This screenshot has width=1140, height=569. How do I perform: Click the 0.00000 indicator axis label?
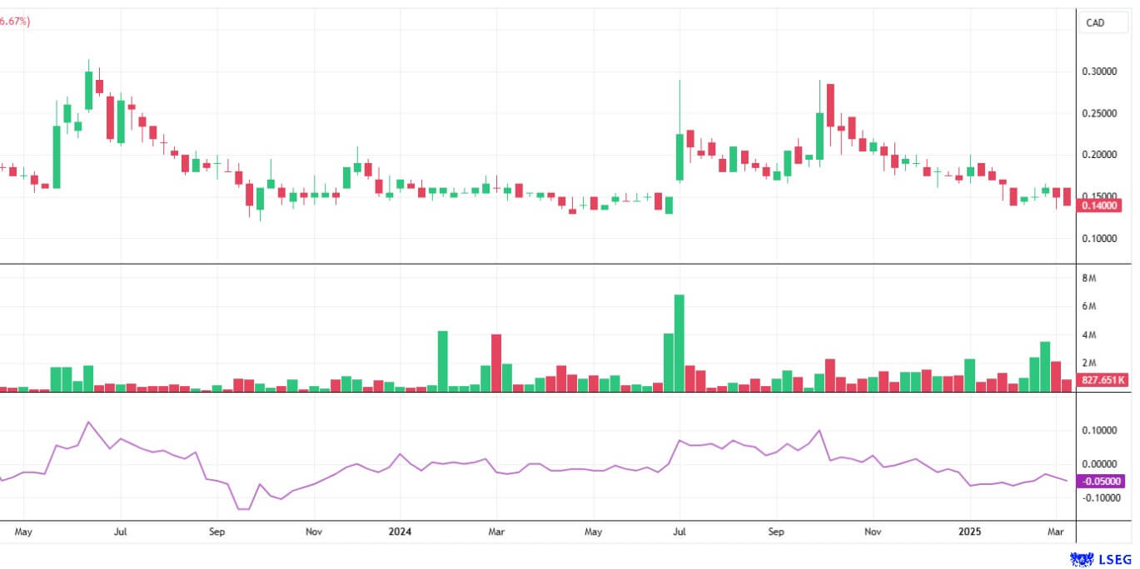point(1099,464)
